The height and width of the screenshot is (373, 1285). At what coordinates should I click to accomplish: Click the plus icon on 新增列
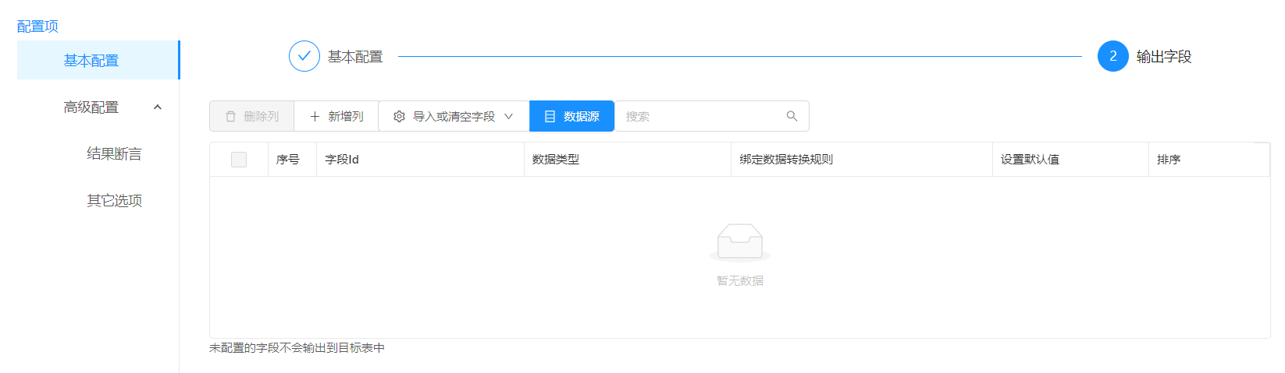[x=315, y=117]
